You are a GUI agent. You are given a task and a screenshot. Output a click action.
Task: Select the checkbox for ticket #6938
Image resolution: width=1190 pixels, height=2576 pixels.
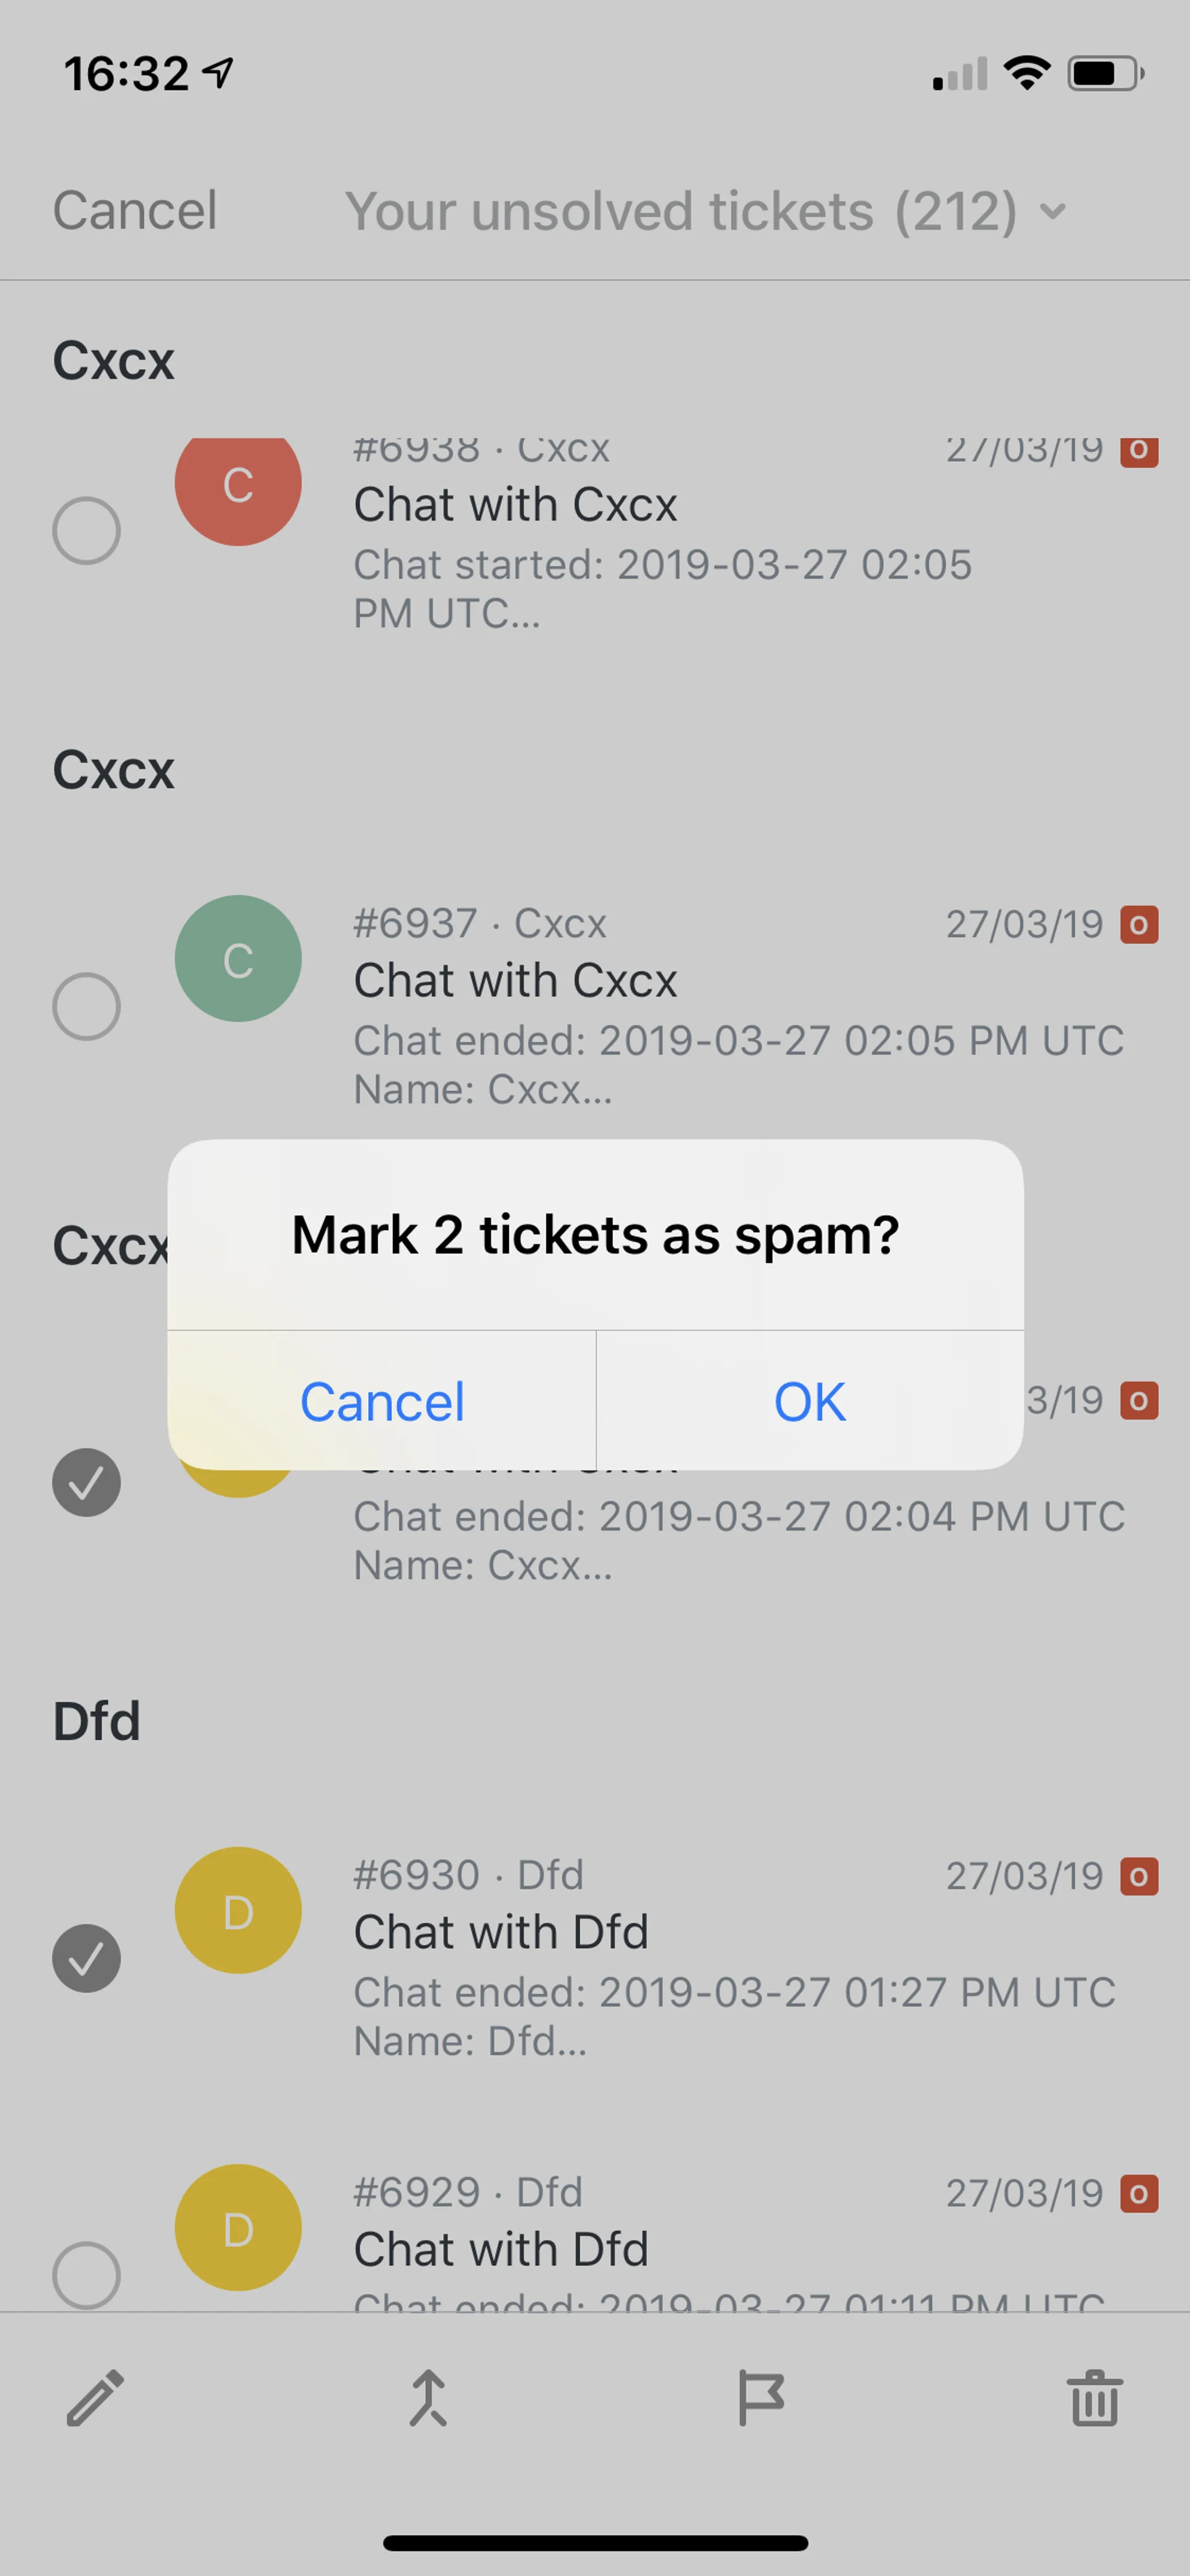[87, 530]
